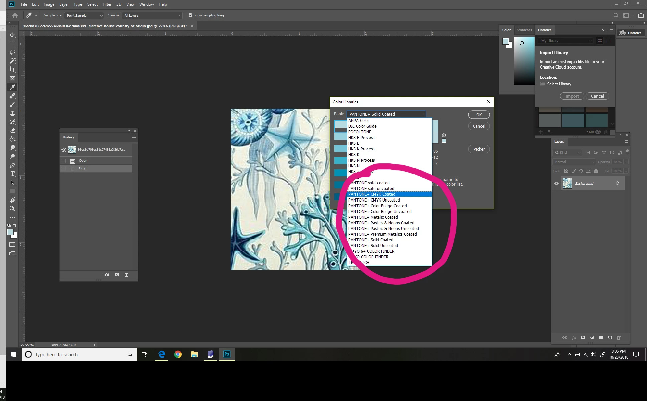Open the Filter menu
647x401 pixels.
(x=107, y=4)
